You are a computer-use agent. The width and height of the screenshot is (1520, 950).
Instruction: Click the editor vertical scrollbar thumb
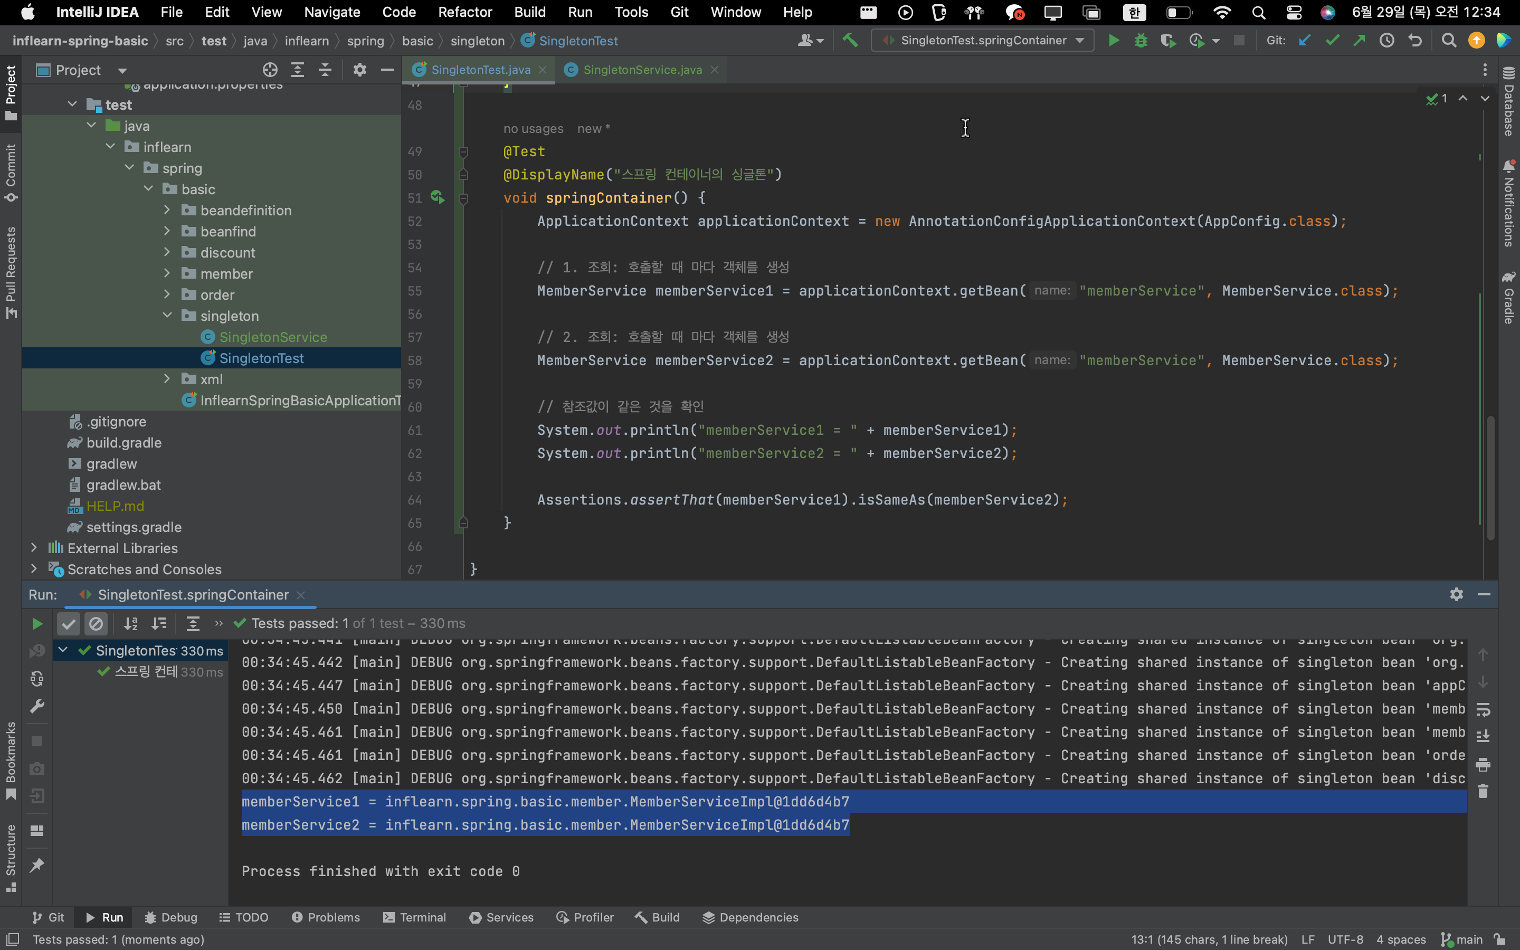1490,478
